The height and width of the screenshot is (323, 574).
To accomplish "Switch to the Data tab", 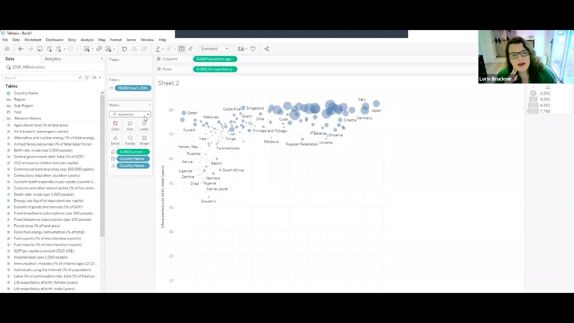I will coord(9,59).
